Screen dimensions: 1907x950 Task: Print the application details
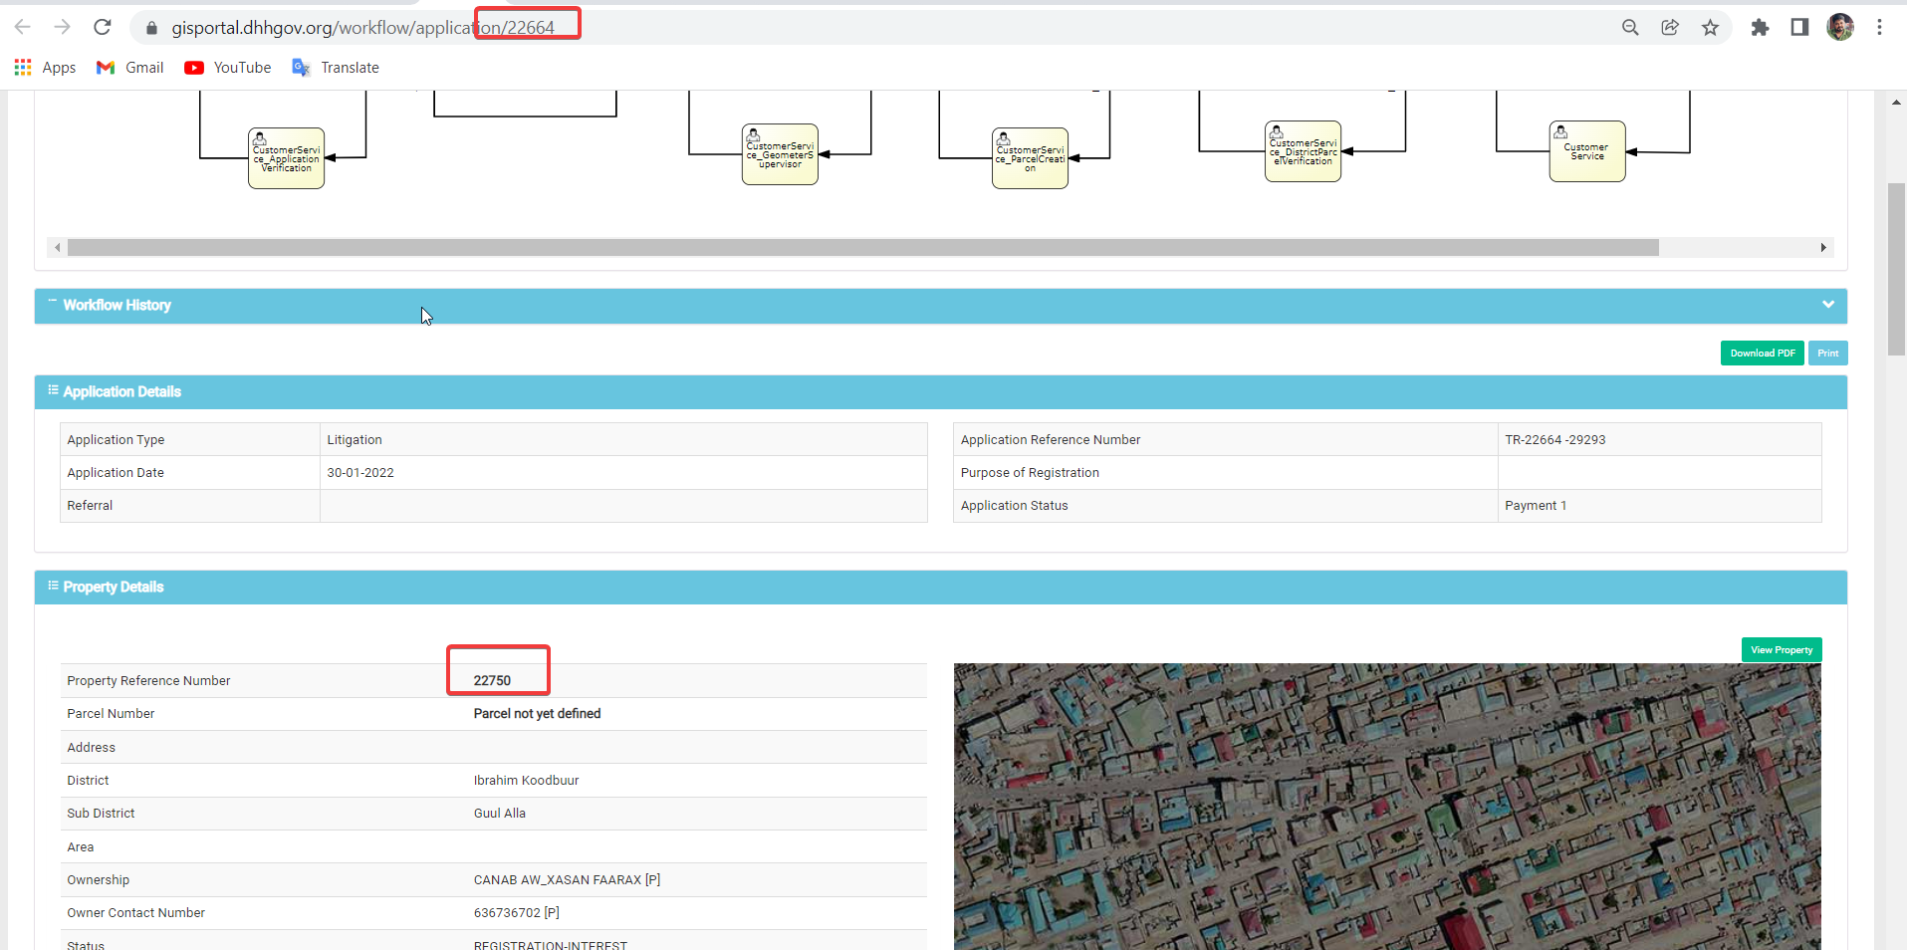(x=1827, y=354)
